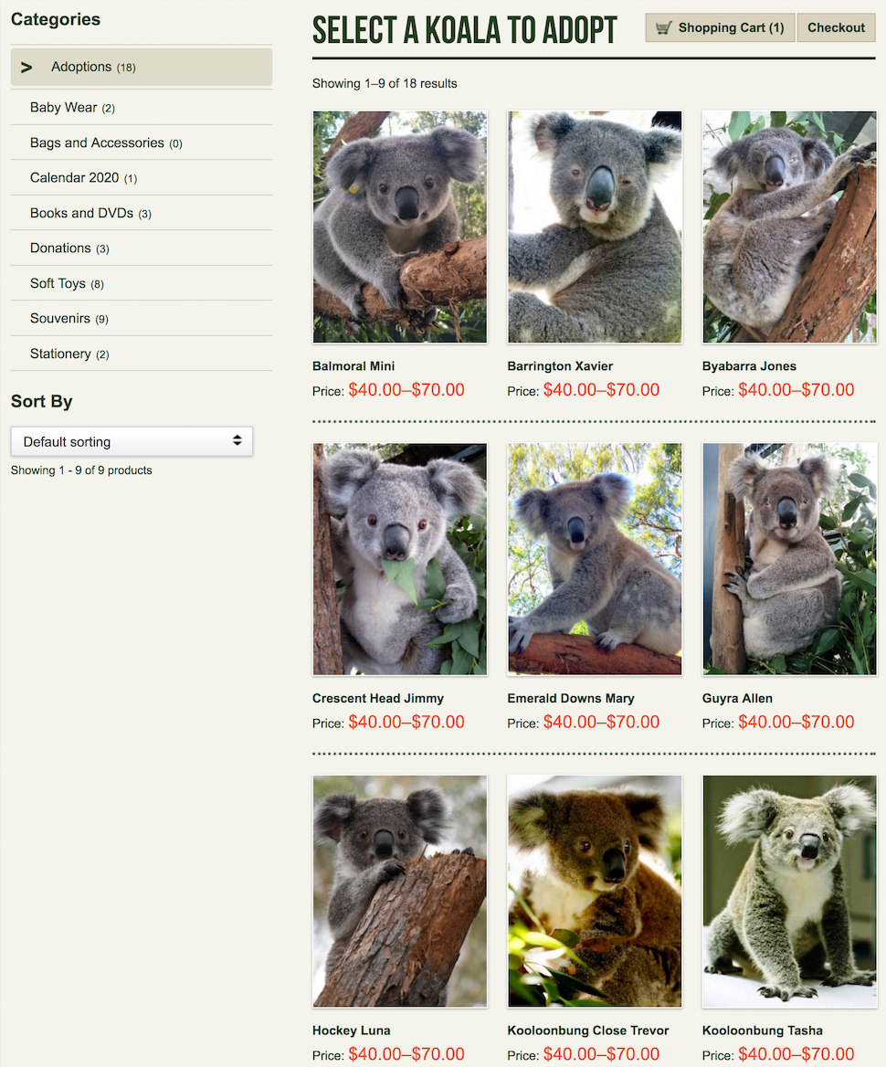The image size is (886, 1067).
Task: Open the Shopping Cart button
Action: (720, 28)
